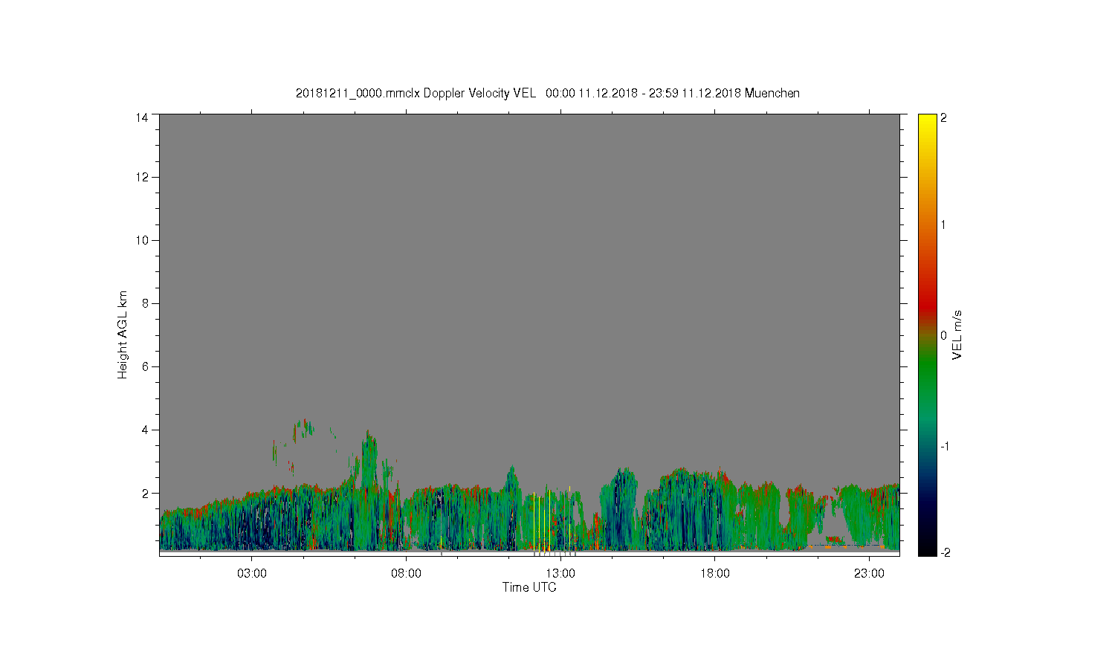Click the 'Time UTC' axis label
Viewport: 1115px width, 669px height.
coord(529,587)
